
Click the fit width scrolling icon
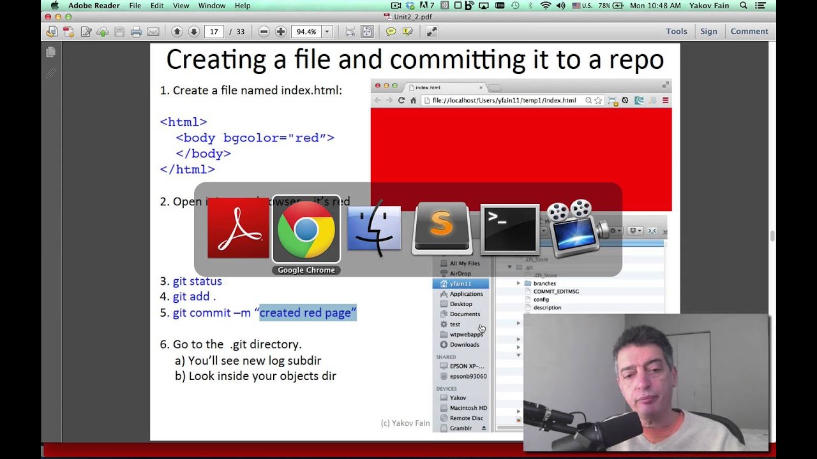pyautogui.click(x=350, y=31)
